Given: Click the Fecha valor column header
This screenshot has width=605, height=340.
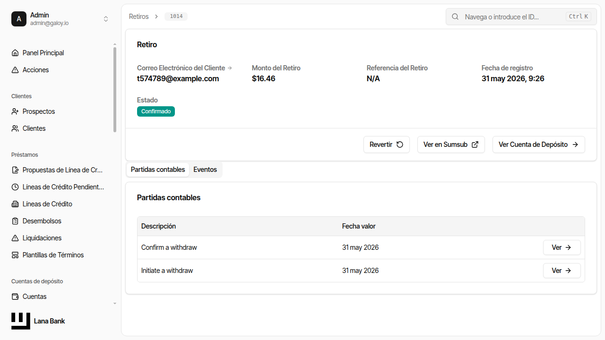Looking at the screenshot, I should tap(359, 226).
